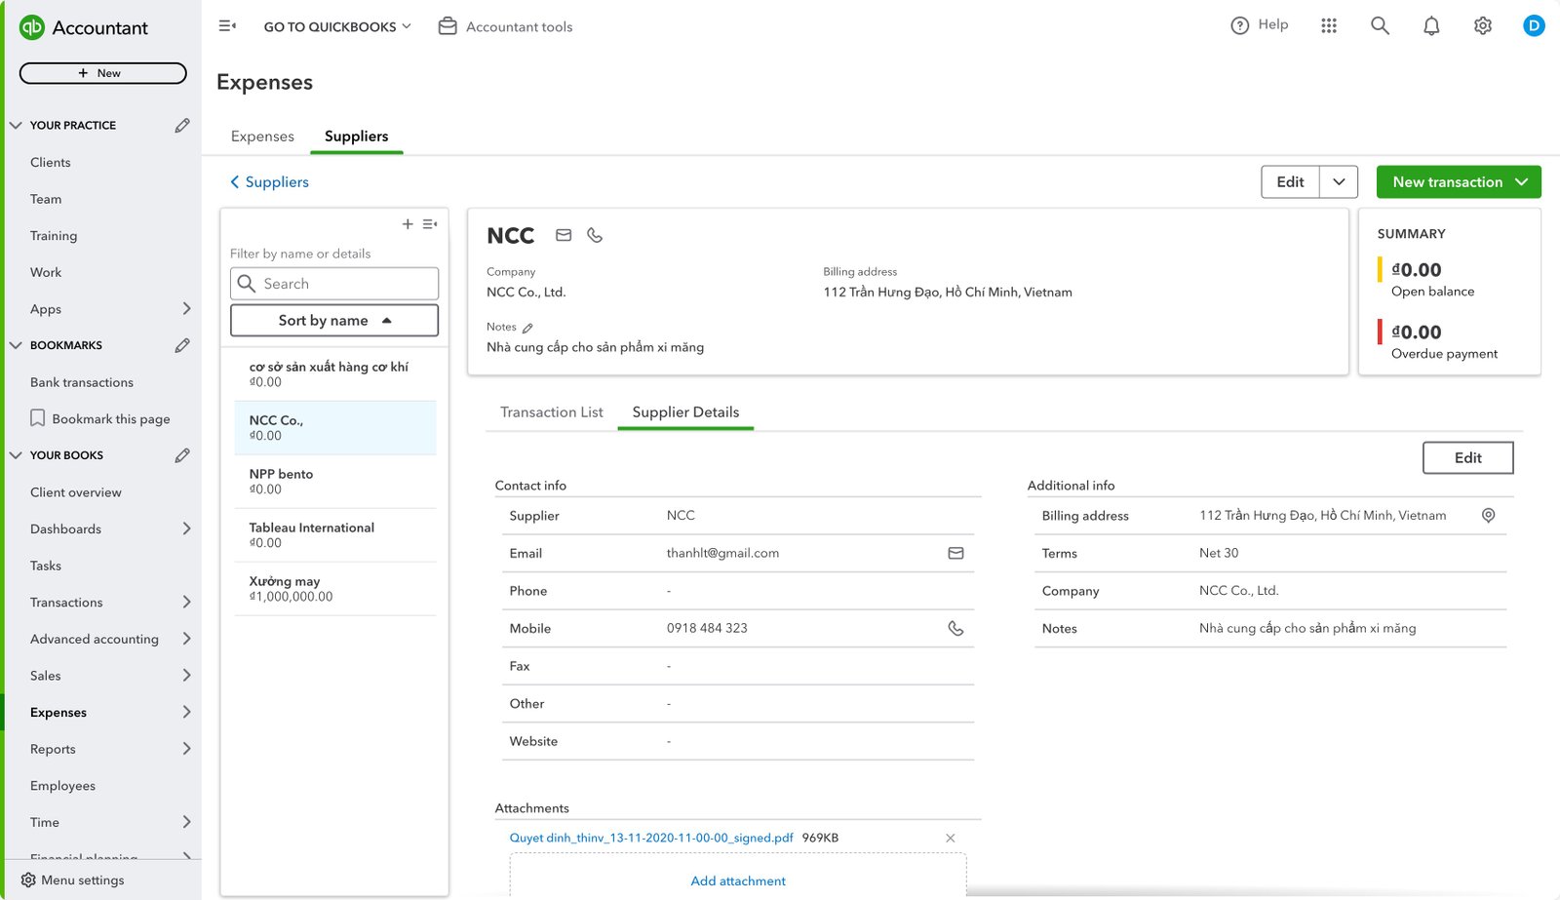Click email icon in Email row
This screenshot has height=900, width=1560.
tap(955, 553)
